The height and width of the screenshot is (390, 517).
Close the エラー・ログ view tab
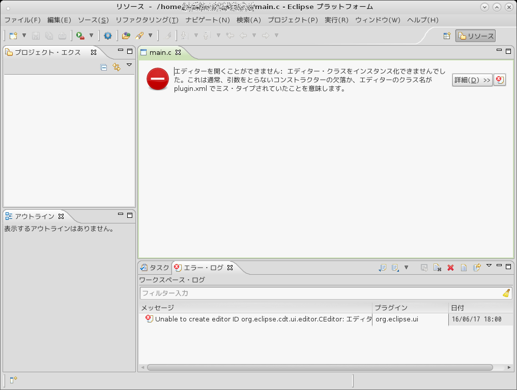click(230, 268)
